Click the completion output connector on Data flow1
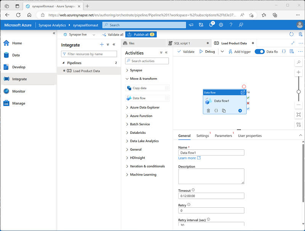Screen dimensions: 305x231 248,109
